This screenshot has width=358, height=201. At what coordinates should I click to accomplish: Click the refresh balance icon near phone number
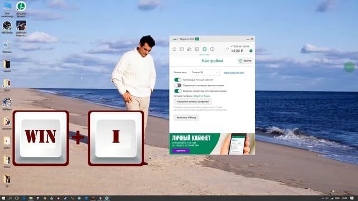(x=228, y=49)
